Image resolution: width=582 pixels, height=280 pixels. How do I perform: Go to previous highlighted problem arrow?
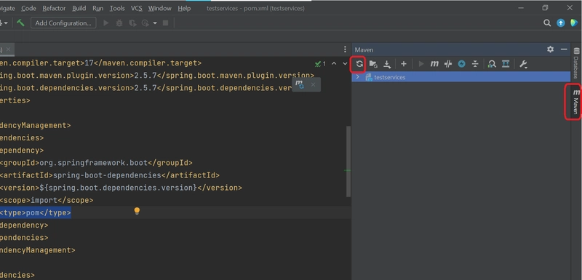pos(334,64)
